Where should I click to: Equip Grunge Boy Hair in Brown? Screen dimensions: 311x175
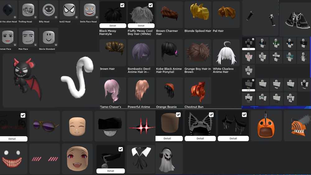coord(198,53)
